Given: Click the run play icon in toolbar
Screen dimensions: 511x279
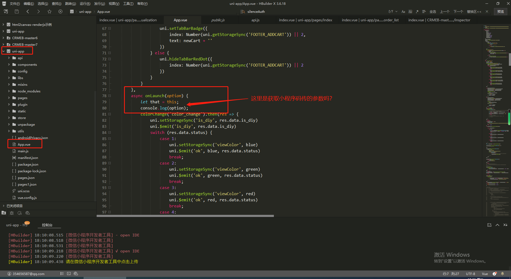Looking at the screenshot, I should (60, 11).
